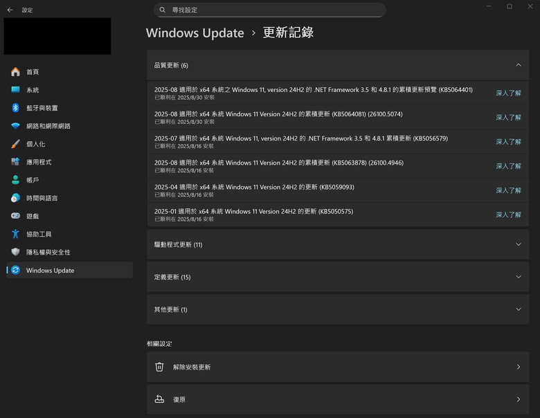Viewport: 540px width, 418px height.
Task: Click the 應用程式 apps icon
Action: (x=15, y=162)
